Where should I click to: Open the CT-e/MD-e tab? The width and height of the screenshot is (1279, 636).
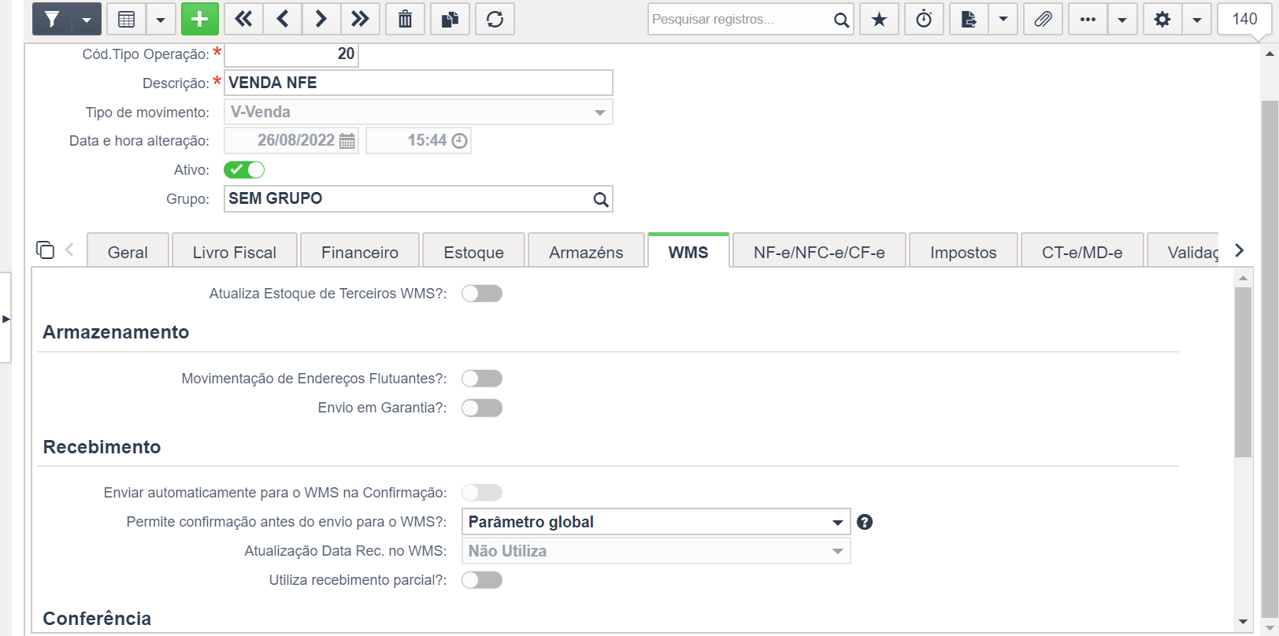1082,252
